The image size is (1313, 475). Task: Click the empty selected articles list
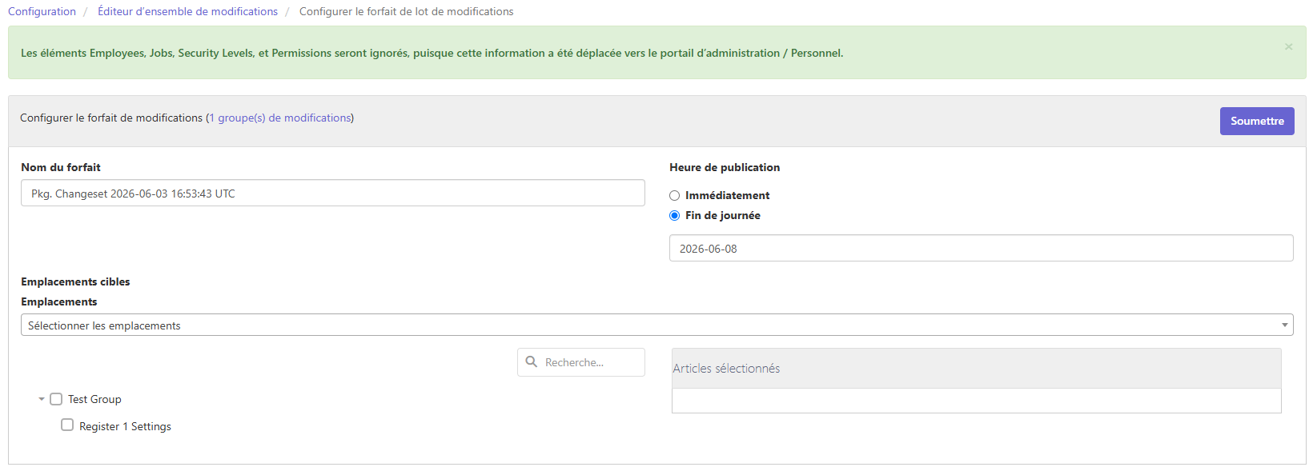point(977,401)
